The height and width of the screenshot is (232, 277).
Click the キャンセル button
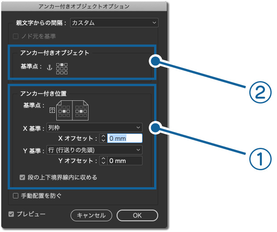[91, 215]
